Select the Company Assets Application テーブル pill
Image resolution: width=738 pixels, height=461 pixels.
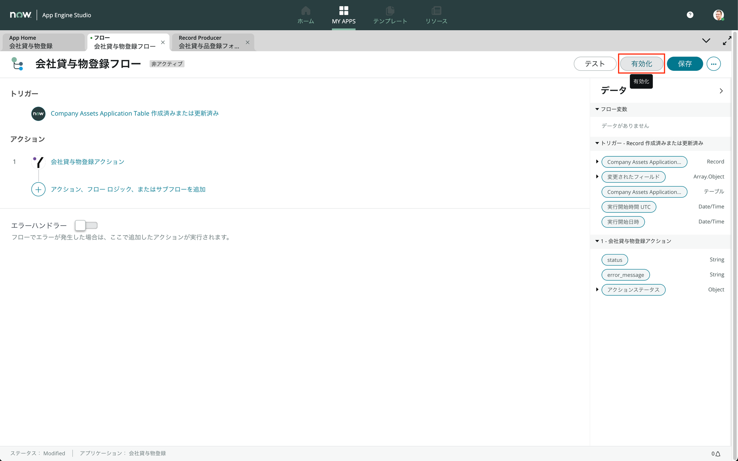pos(644,192)
